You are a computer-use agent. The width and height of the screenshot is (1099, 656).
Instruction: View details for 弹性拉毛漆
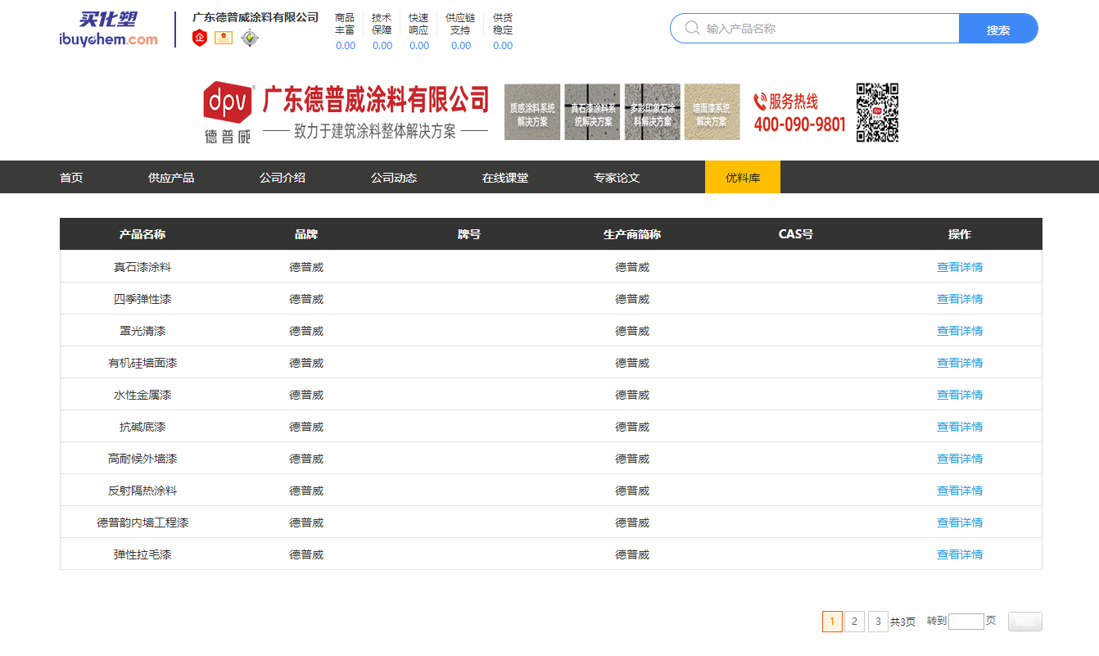(960, 554)
